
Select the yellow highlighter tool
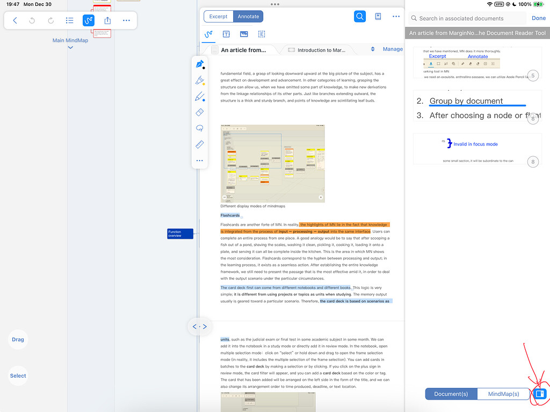coord(200,81)
